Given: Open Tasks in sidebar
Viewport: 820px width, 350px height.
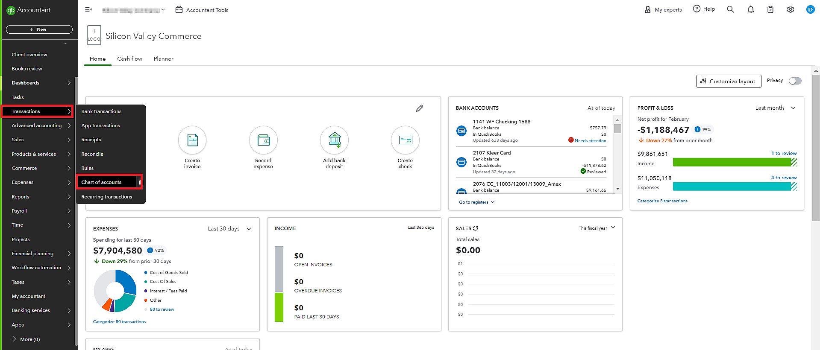Looking at the screenshot, I should click(x=18, y=97).
